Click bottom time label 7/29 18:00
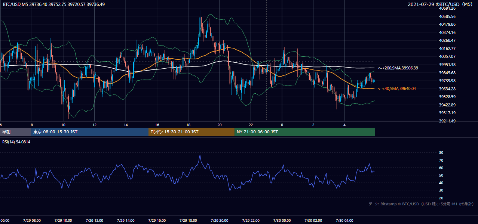Image resolution: width=478 pixels, height=224 pixels. point(188,221)
